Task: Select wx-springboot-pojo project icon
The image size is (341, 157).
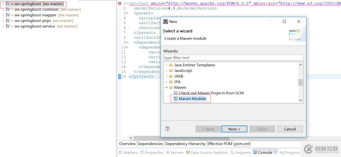Action: [x=8, y=21]
